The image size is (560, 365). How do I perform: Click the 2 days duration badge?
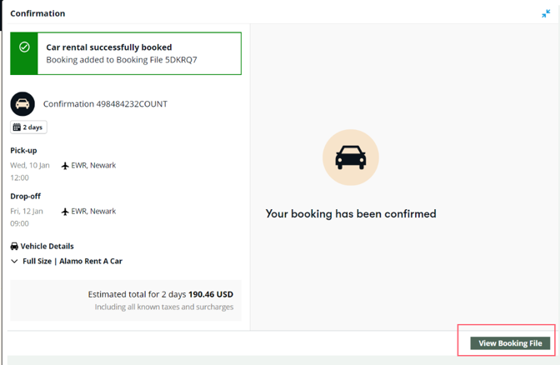pyautogui.click(x=28, y=127)
